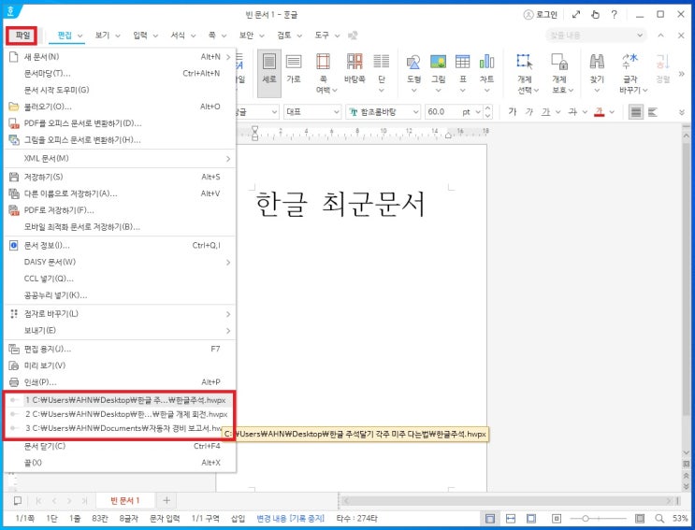Click the 표 table icon

point(462,62)
